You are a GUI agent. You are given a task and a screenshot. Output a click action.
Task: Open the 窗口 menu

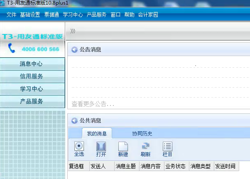115,15
